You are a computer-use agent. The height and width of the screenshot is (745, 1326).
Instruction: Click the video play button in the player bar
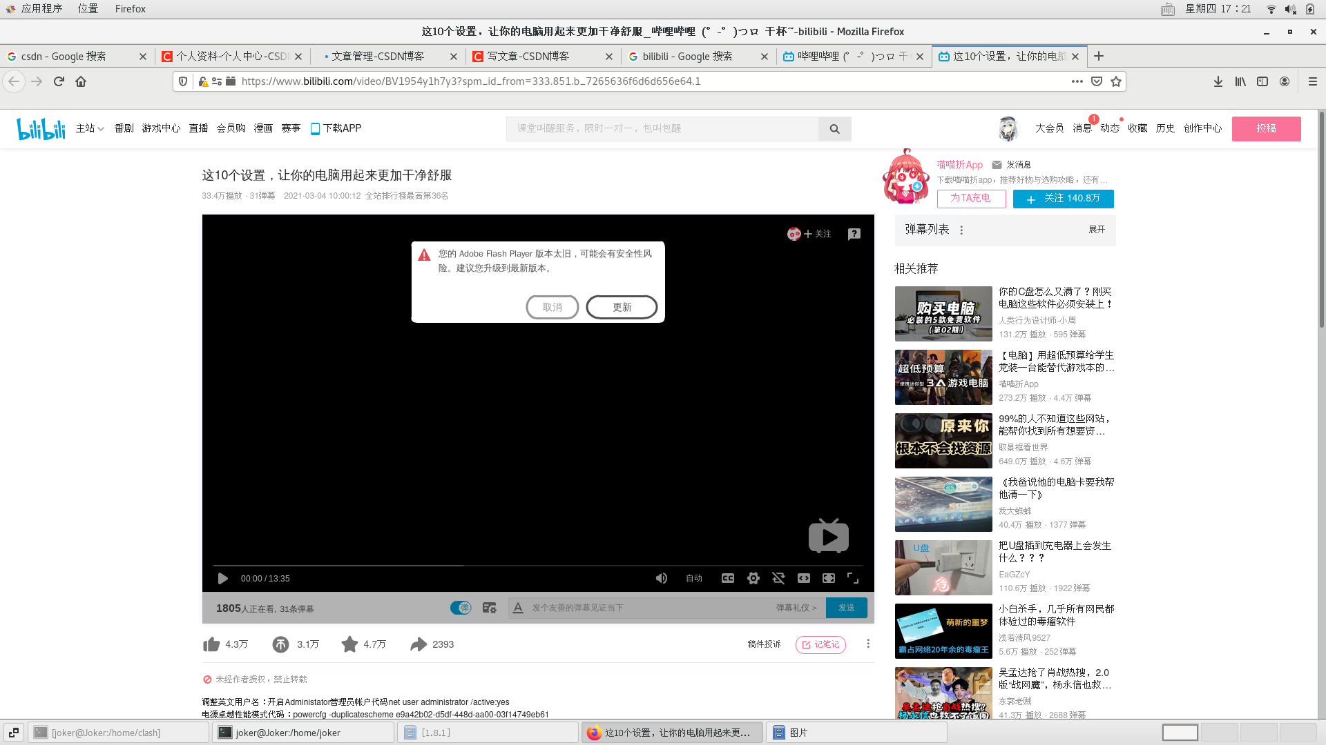[222, 578]
